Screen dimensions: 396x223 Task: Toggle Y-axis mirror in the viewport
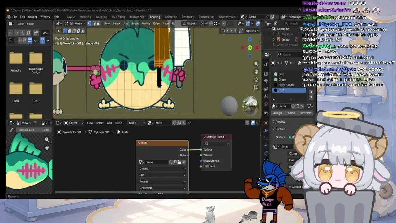click(231, 31)
